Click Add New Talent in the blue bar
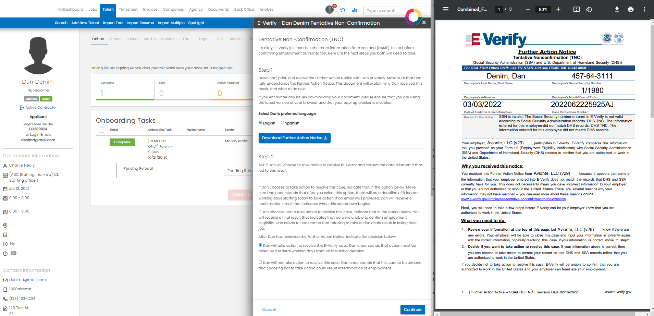The height and width of the screenshot is (316, 654). (85, 23)
